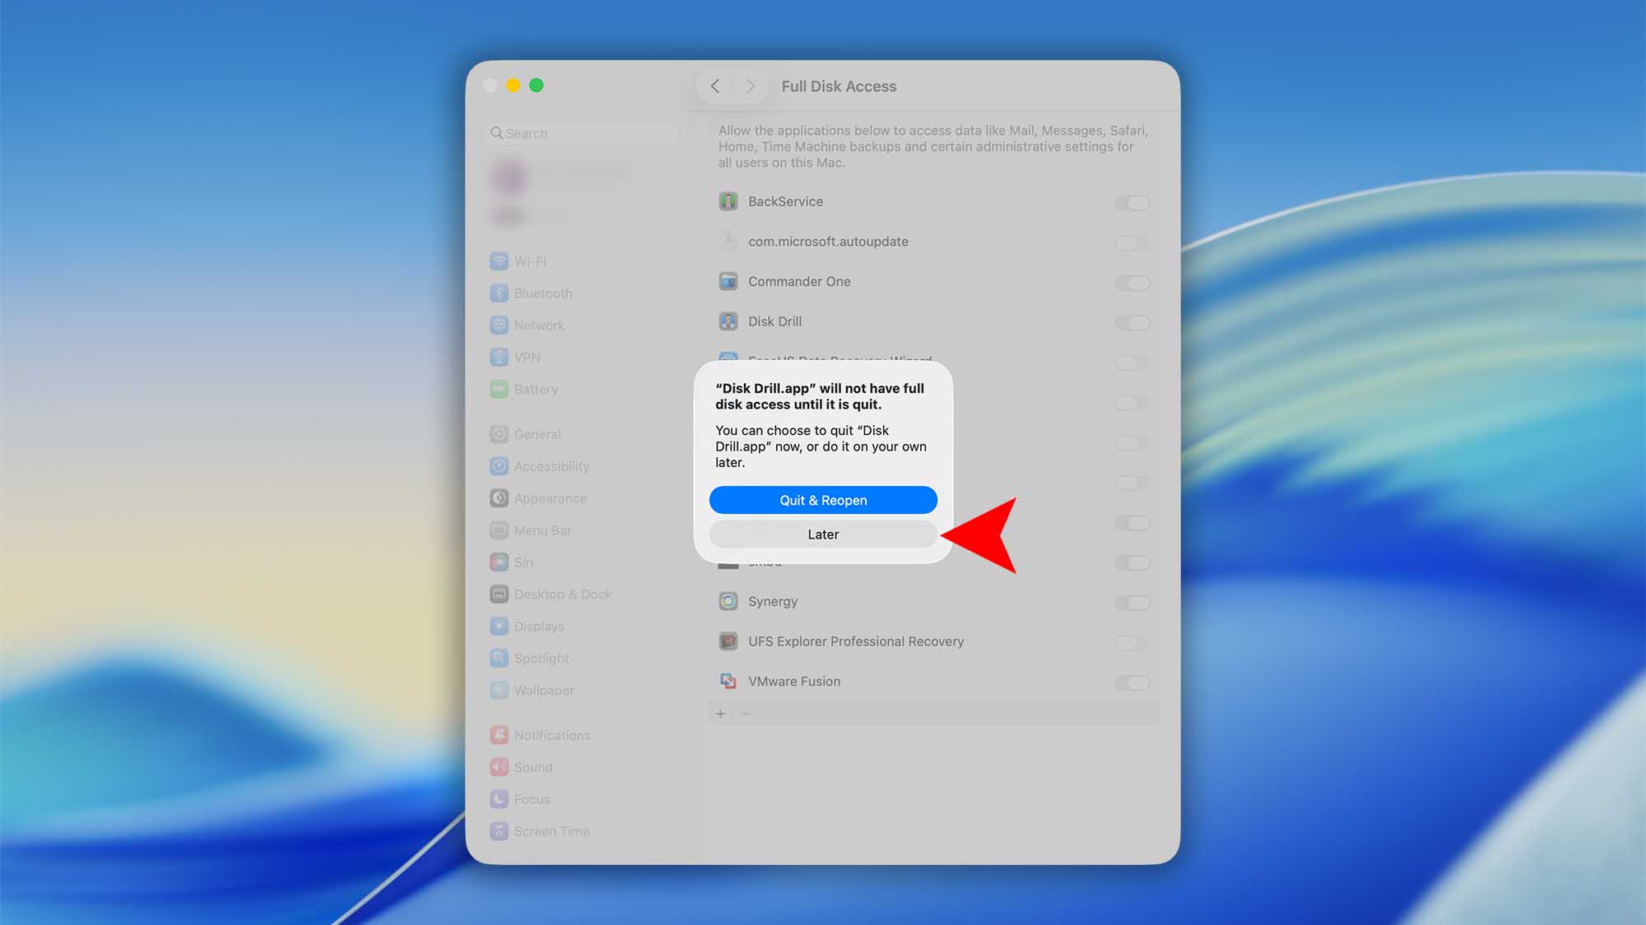Select the Synergy app icon
The width and height of the screenshot is (1646, 925).
(728, 601)
